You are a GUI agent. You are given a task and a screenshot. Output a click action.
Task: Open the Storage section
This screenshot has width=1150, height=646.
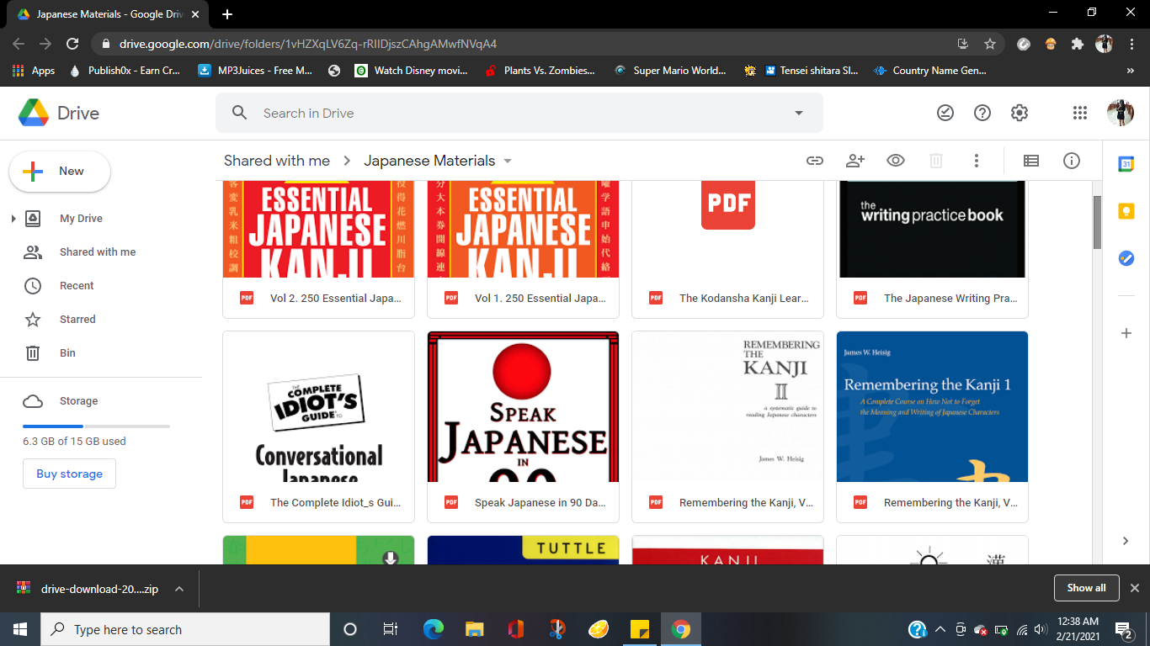pyautogui.click(x=78, y=401)
